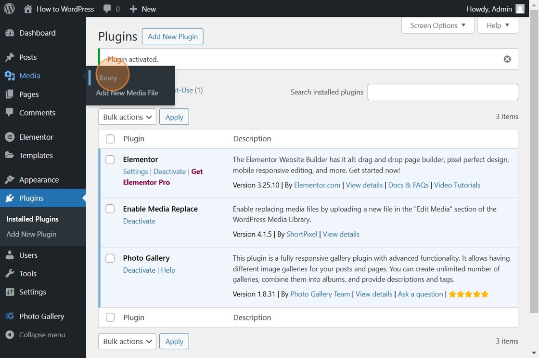Click the Comments speech bubble sidebar icon
This screenshot has width=539, height=358.
(10, 112)
